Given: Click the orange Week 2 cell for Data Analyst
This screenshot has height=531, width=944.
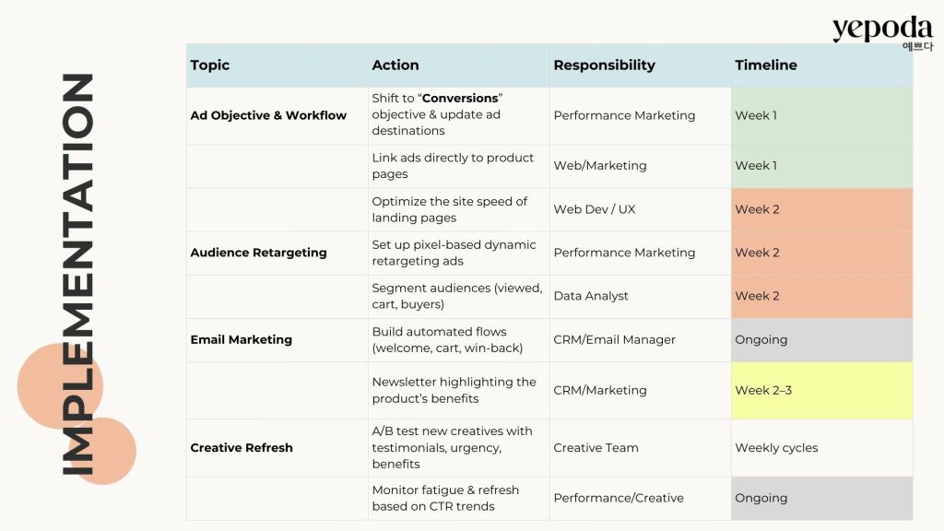Looking at the screenshot, I should [x=820, y=296].
